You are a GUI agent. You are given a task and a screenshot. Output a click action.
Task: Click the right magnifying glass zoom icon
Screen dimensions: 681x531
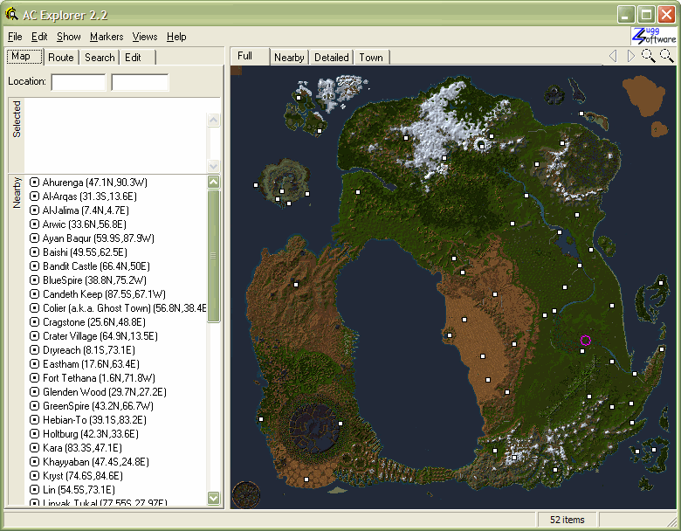coord(666,56)
